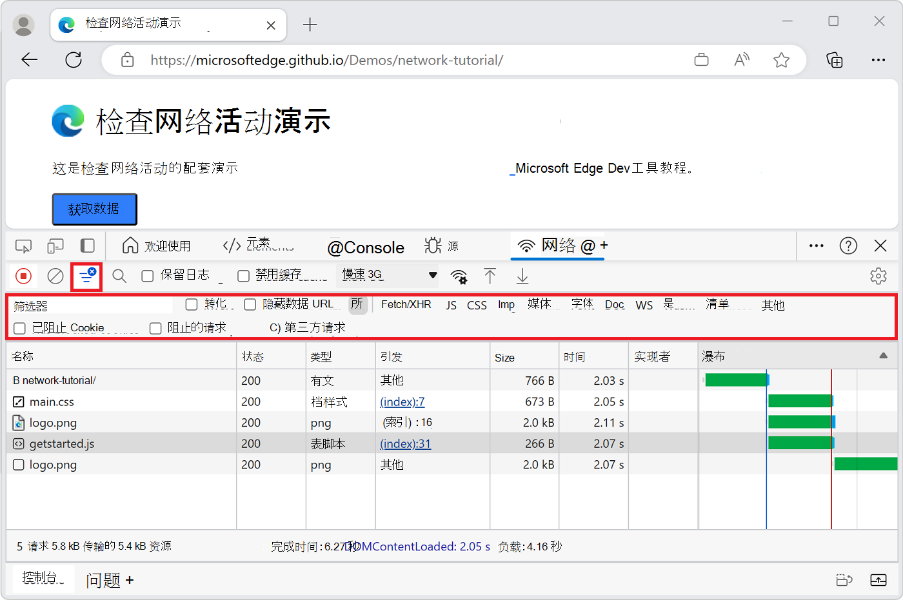This screenshot has height=600, width=903.
Task: Open the (index):31 initiator link
Action: [406, 443]
